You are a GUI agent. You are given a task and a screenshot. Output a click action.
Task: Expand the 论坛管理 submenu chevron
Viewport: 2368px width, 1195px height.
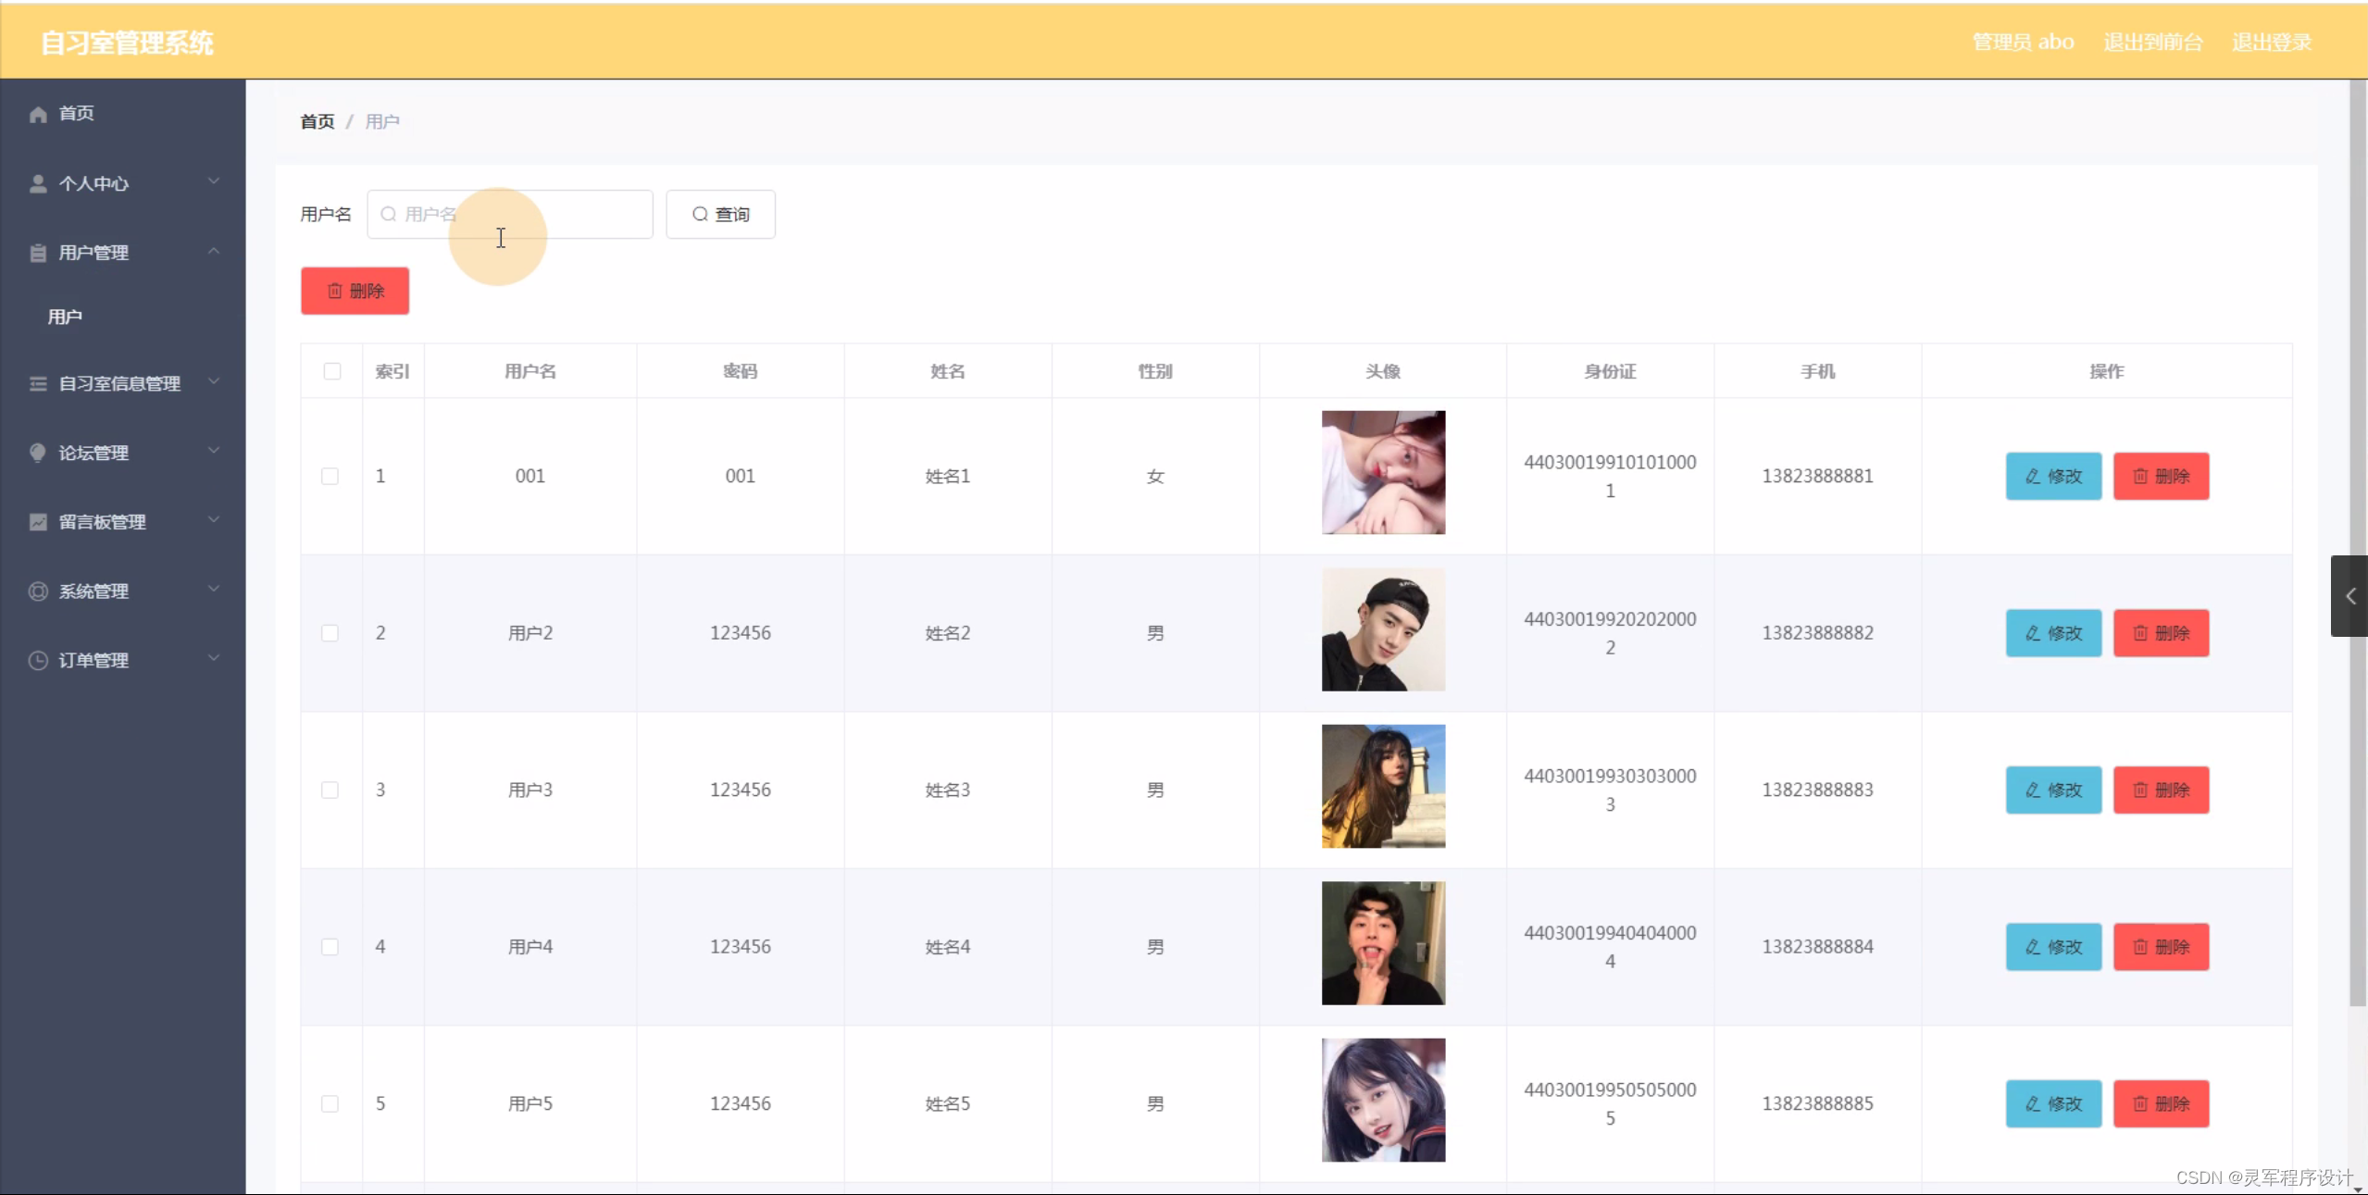point(214,452)
